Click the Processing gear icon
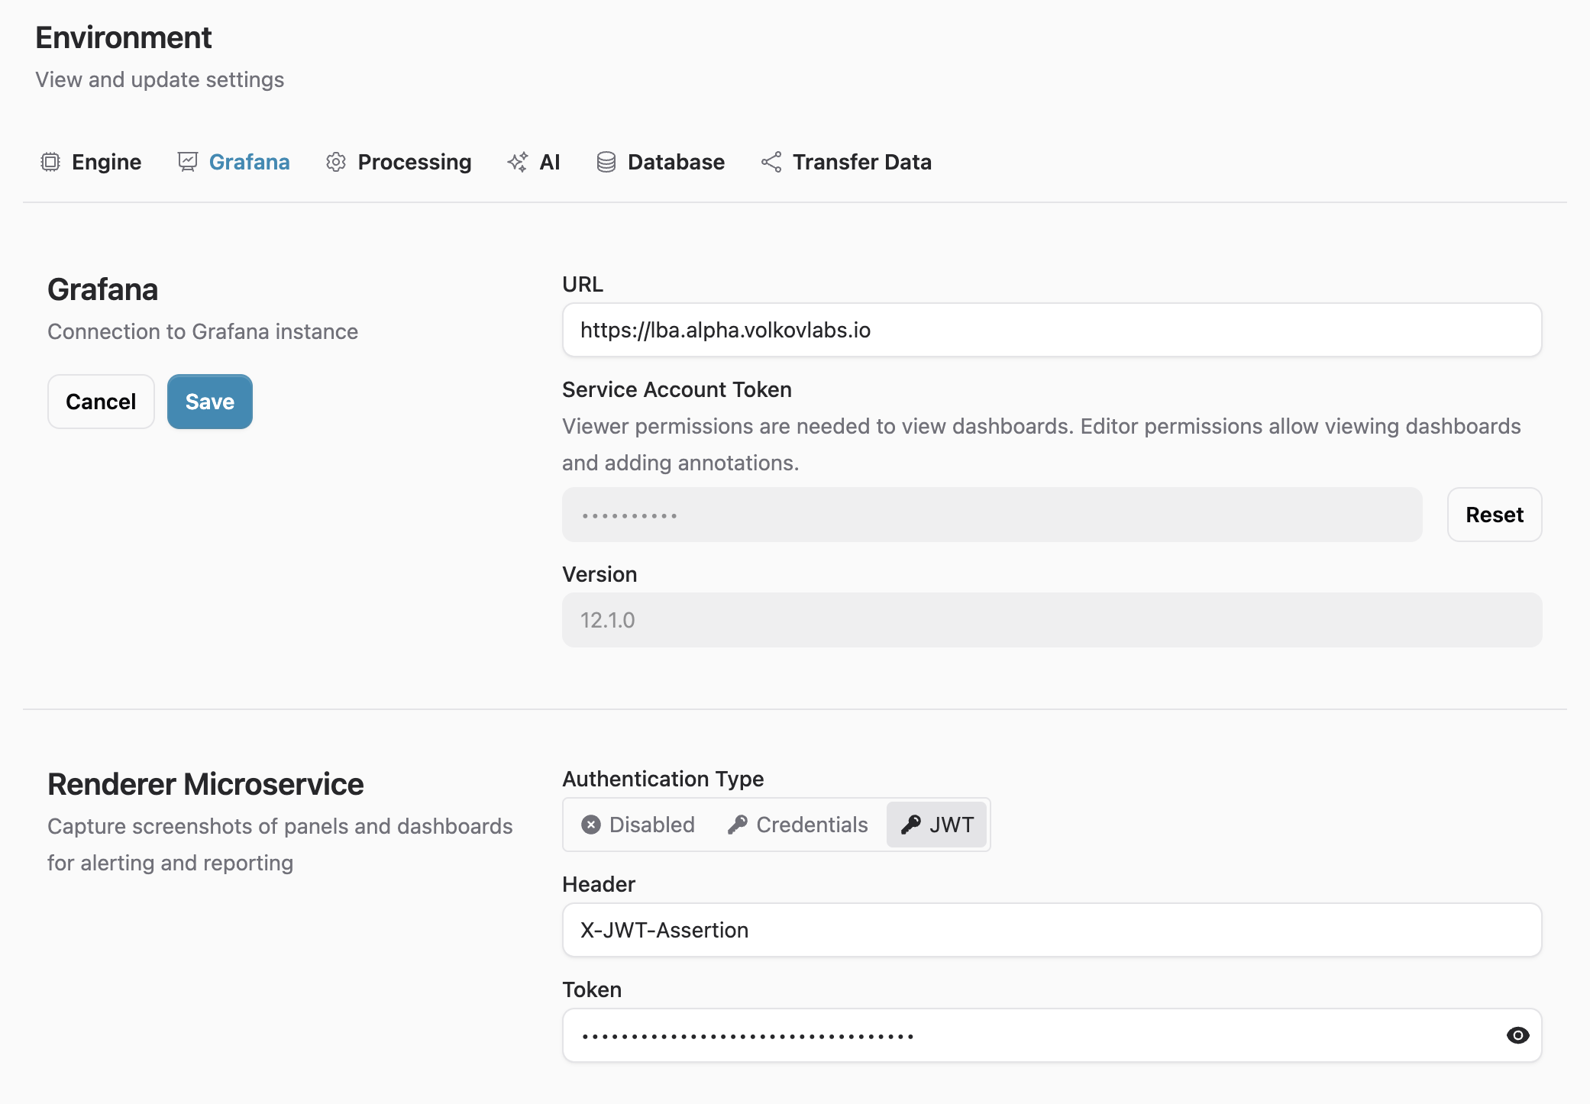1590x1104 pixels. click(x=336, y=162)
